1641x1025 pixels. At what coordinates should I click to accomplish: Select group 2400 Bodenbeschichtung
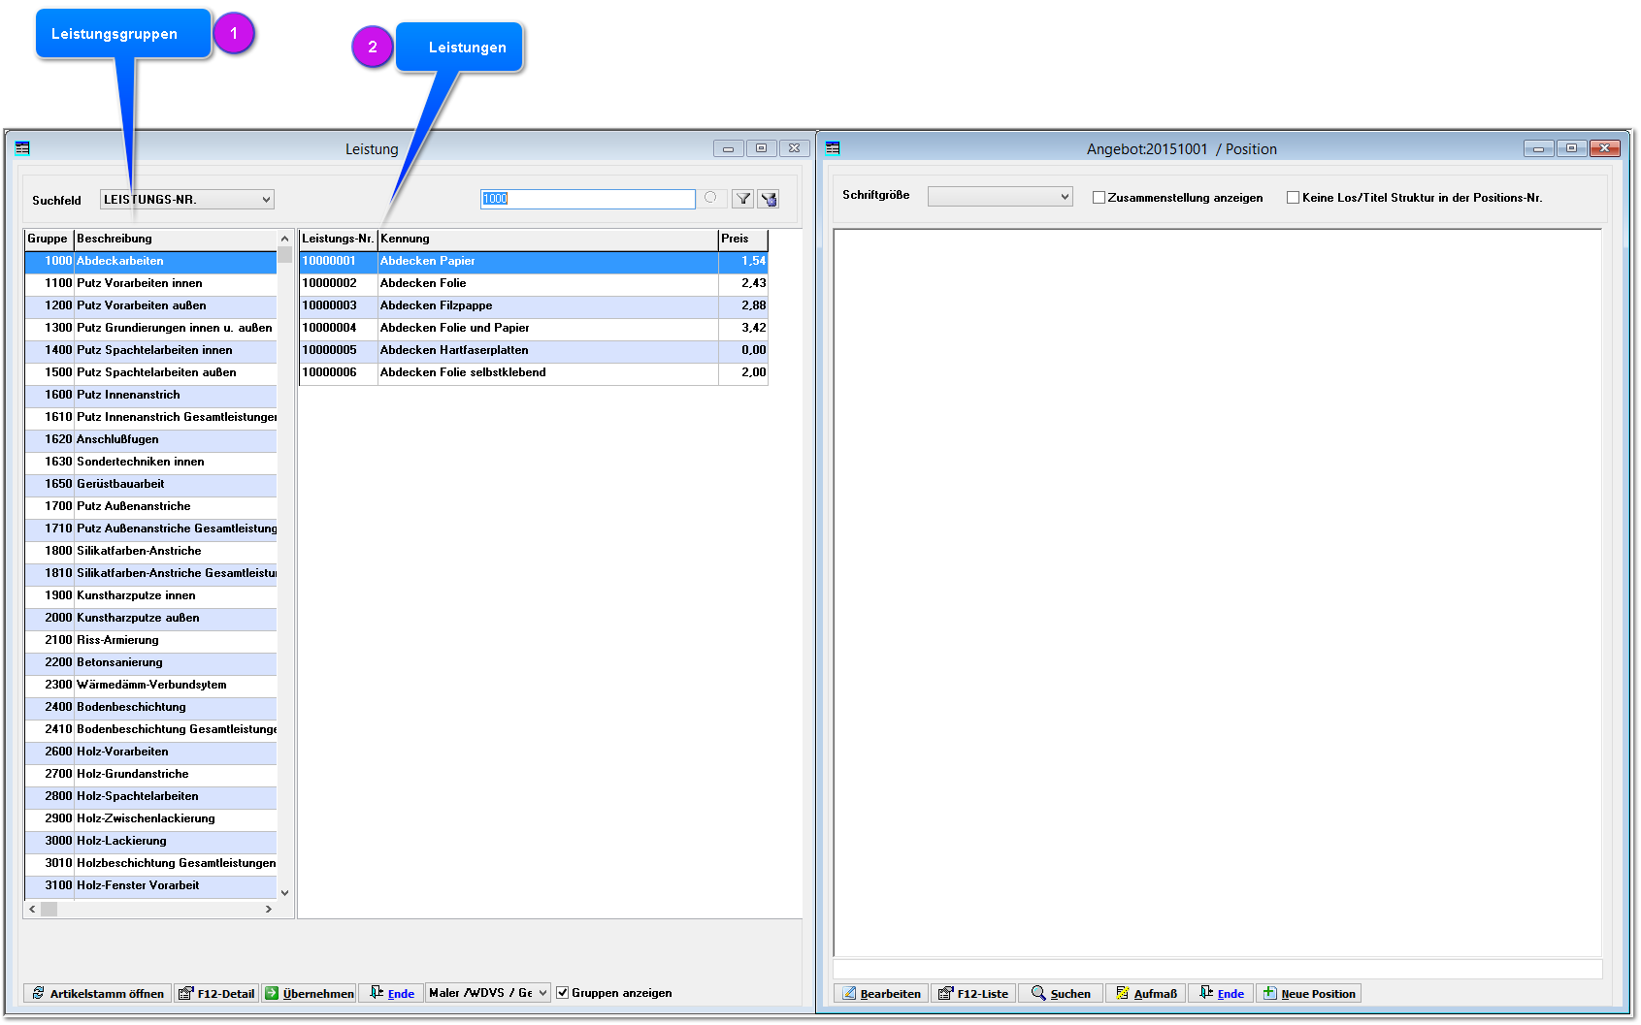pos(150,707)
